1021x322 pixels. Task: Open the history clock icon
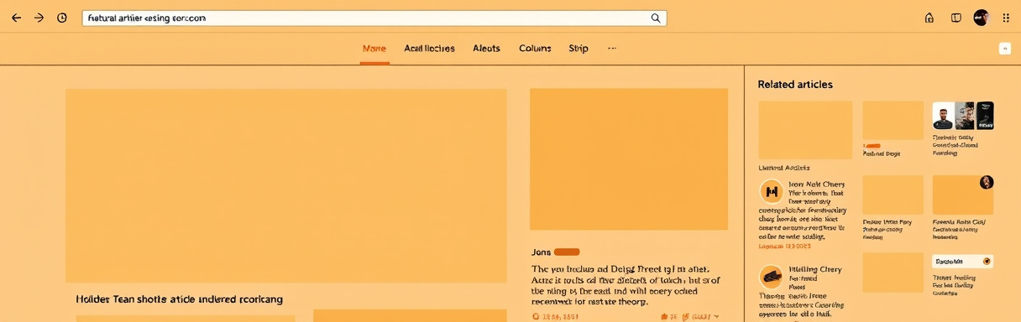(62, 18)
